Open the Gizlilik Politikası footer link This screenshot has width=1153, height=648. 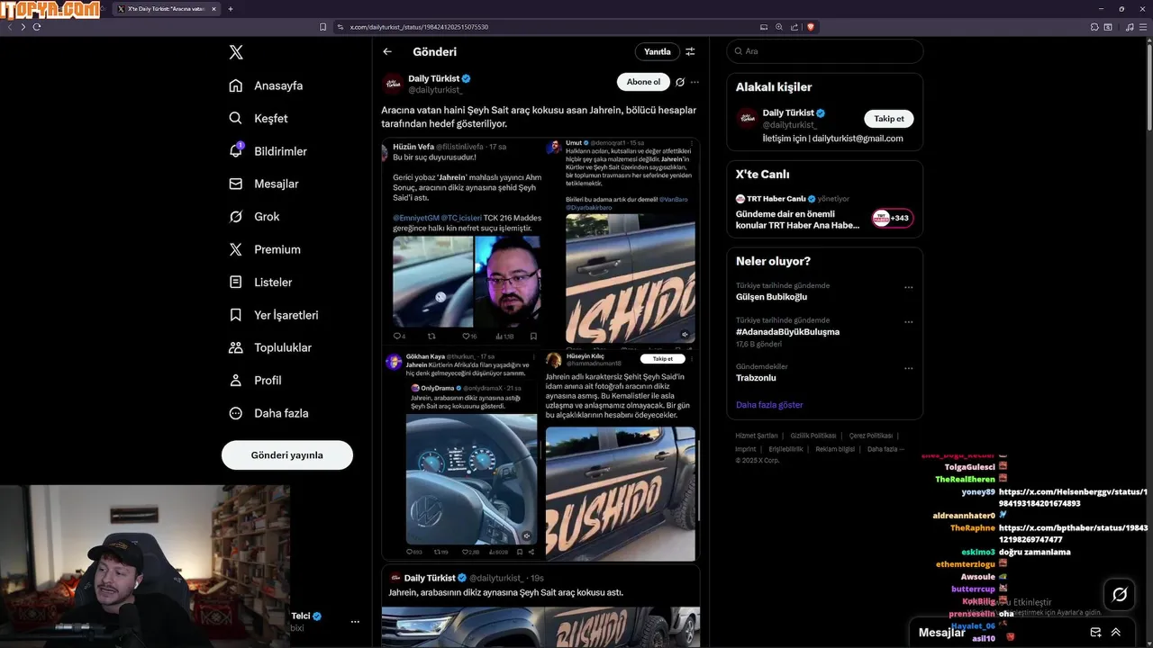coord(813,436)
